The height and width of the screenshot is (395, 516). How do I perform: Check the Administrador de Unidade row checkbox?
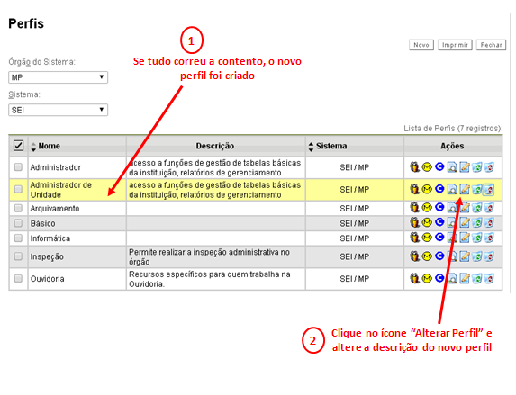click(18, 189)
